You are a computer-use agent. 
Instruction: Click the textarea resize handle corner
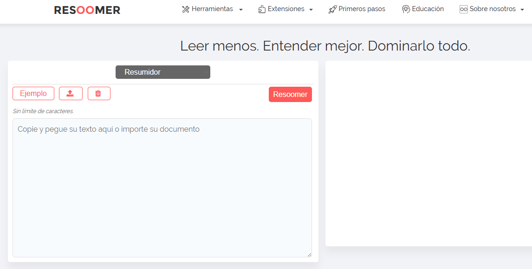tap(309, 255)
